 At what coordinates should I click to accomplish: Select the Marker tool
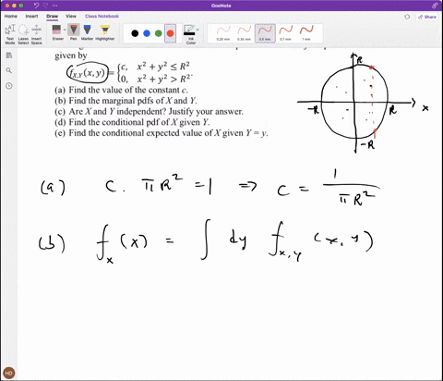pyautogui.click(x=87, y=32)
